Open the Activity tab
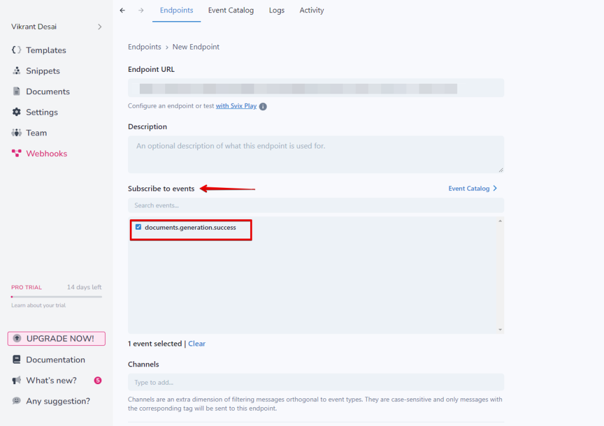 [x=311, y=11]
